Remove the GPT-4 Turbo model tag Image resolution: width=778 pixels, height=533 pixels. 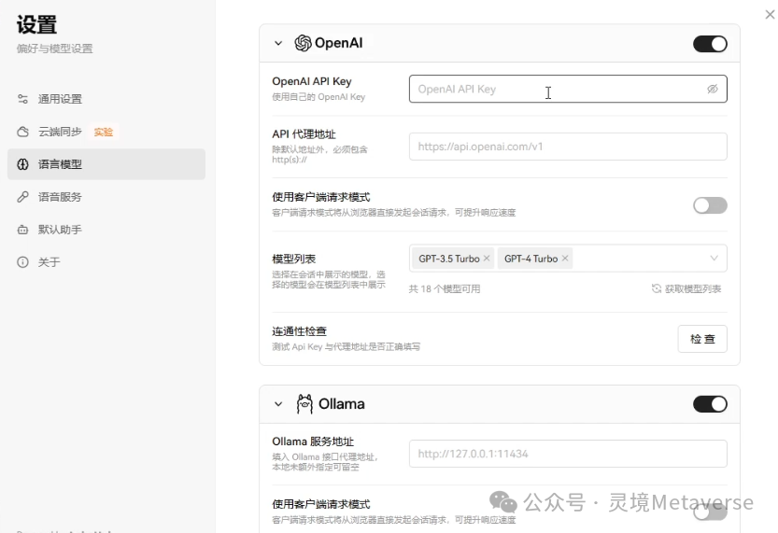565,259
